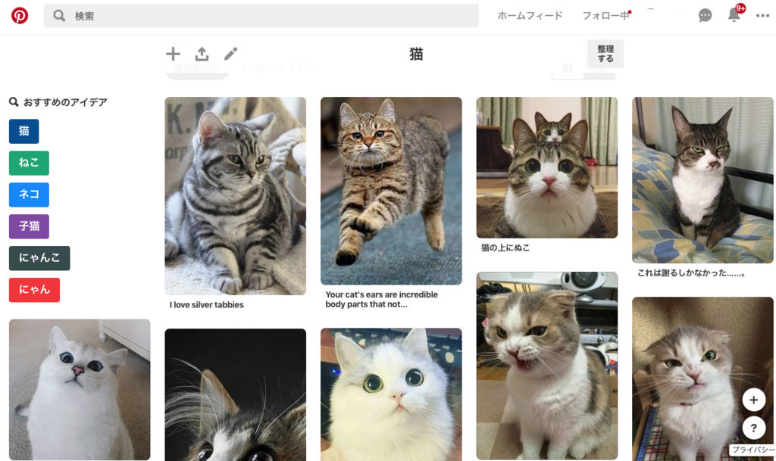The height and width of the screenshot is (461, 776).
Task: Click the floating question mark help button
Action: pyautogui.click(x=754, y=428)
